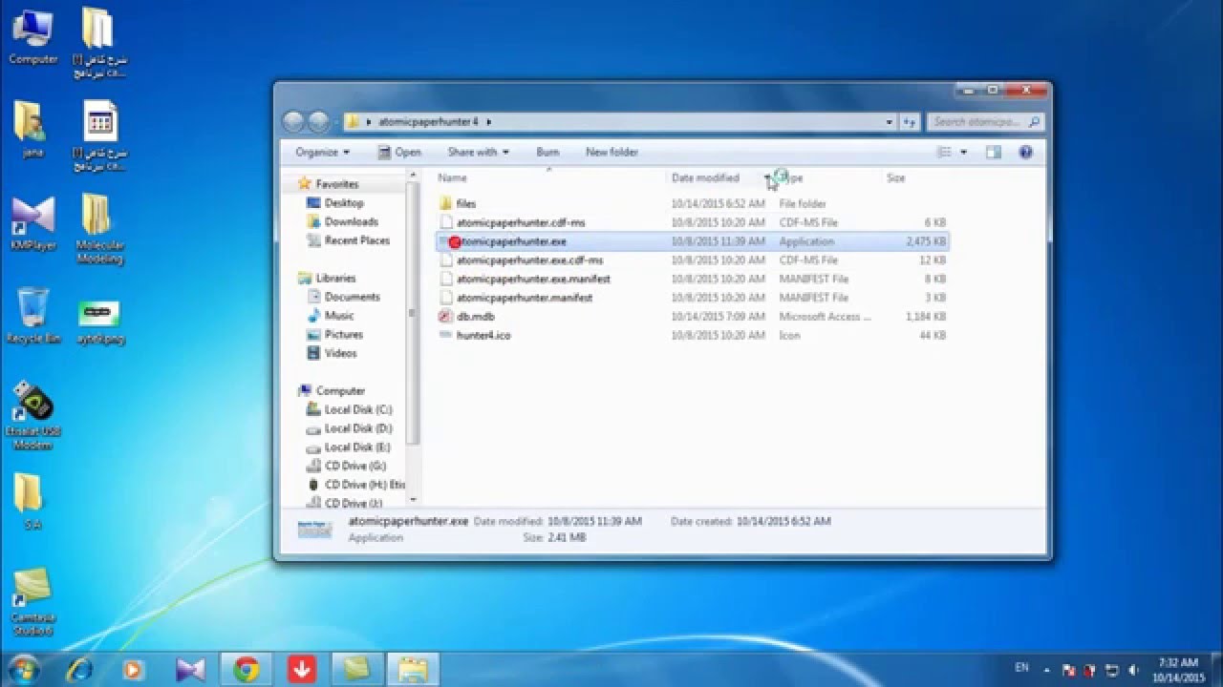This screenshot has width=1223, height=687.
Task: Select the Camtasia Studio 6 desktop shortcut
Action: pos(32,602)
